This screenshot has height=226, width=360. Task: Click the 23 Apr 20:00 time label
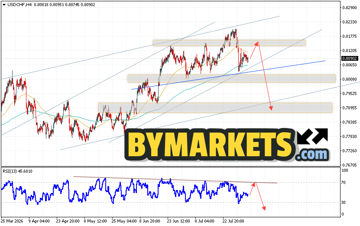[68, 221]
